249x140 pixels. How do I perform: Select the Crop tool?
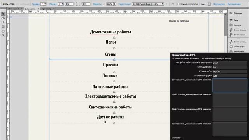(x=3, y=18)
